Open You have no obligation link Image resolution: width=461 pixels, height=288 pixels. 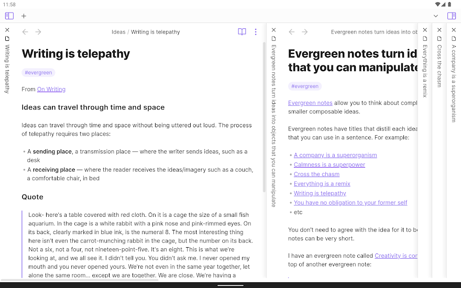[x=350, y=203]
